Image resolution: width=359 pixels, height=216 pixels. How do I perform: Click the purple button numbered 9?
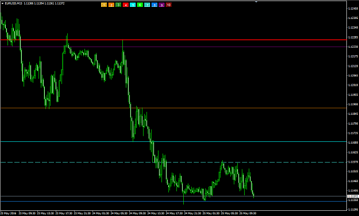click(161, 5)
